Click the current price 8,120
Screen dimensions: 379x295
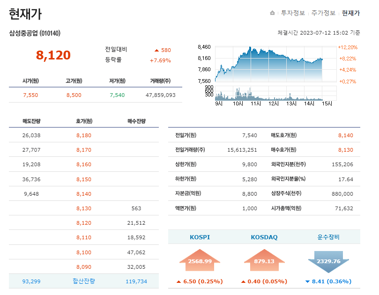click(53, 55)
